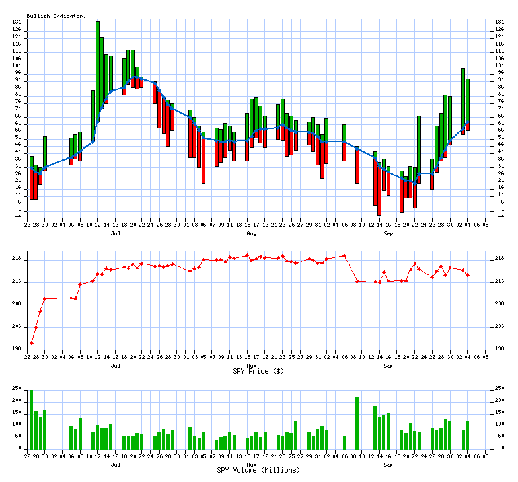Click the tall volume bar near 215 in September
Viewport: 518px width, 482px height.
357,422
